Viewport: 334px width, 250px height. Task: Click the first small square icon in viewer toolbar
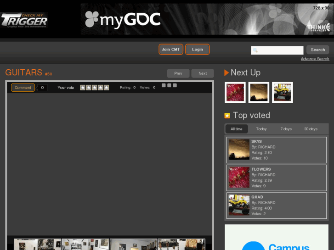[164, 85]
